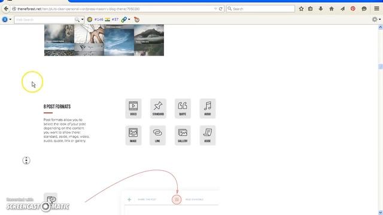Open the Alexa logo dropdown arrow
The width and height of the screenshot is (383, 215).
[10, 20]
